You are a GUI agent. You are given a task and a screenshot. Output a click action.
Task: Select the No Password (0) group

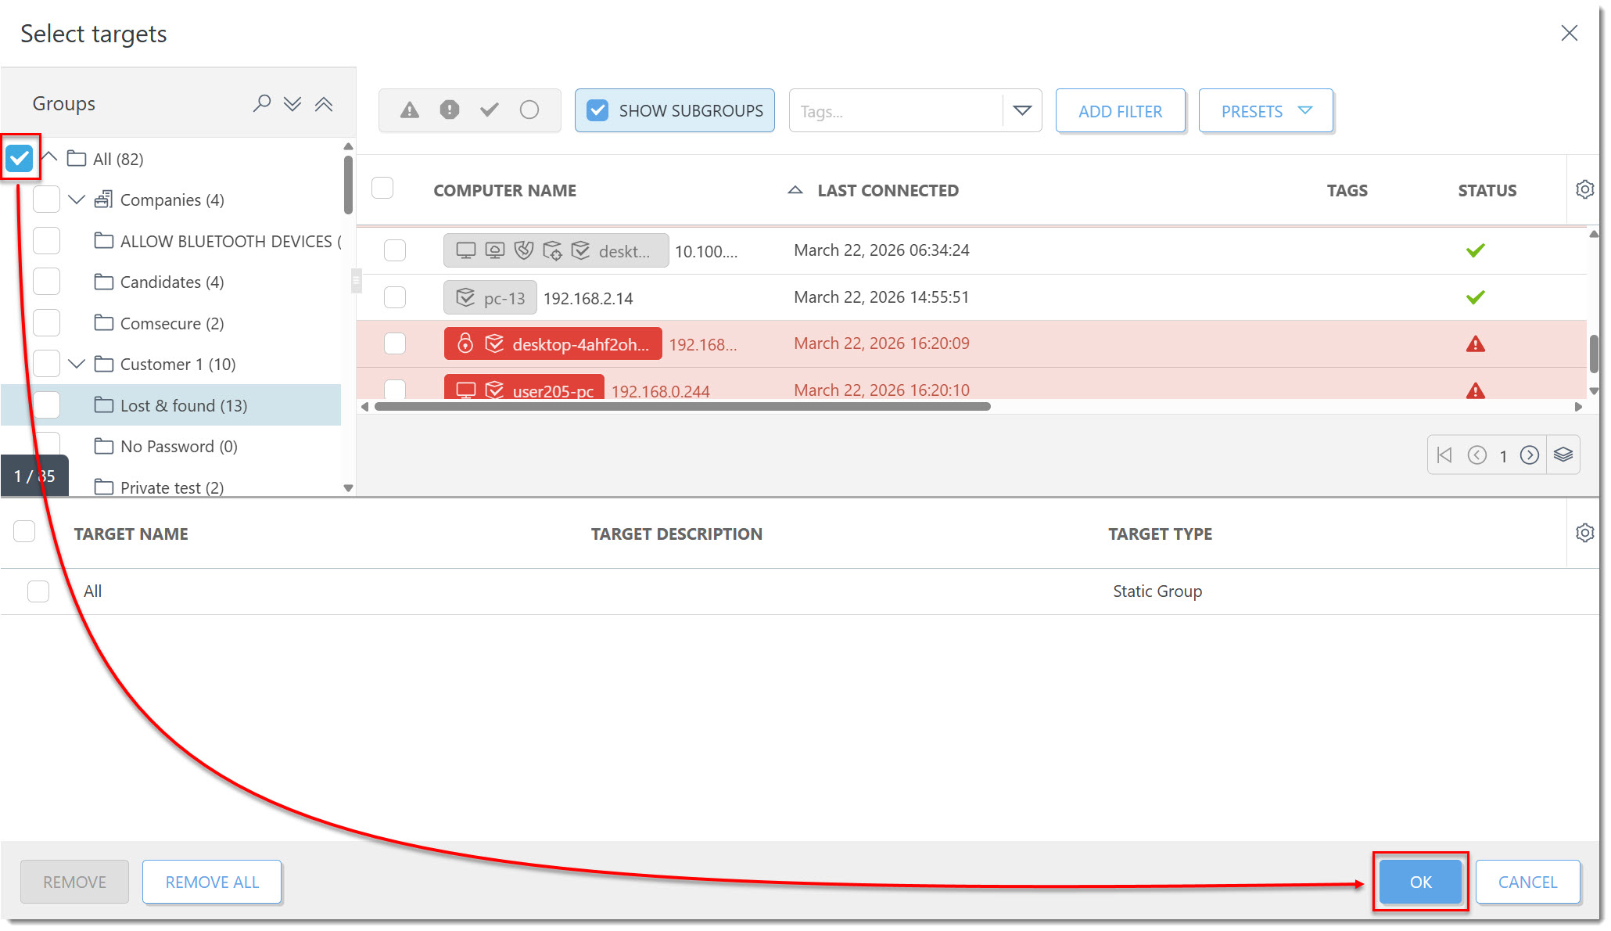[179, 446]
